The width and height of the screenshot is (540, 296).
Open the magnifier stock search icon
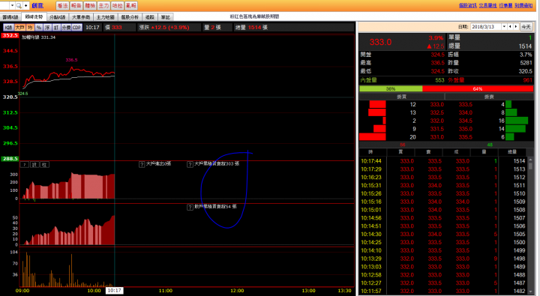[x=19, y=5]
